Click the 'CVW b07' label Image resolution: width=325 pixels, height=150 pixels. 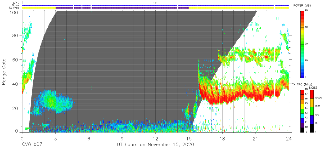click(x=32, y=145)
